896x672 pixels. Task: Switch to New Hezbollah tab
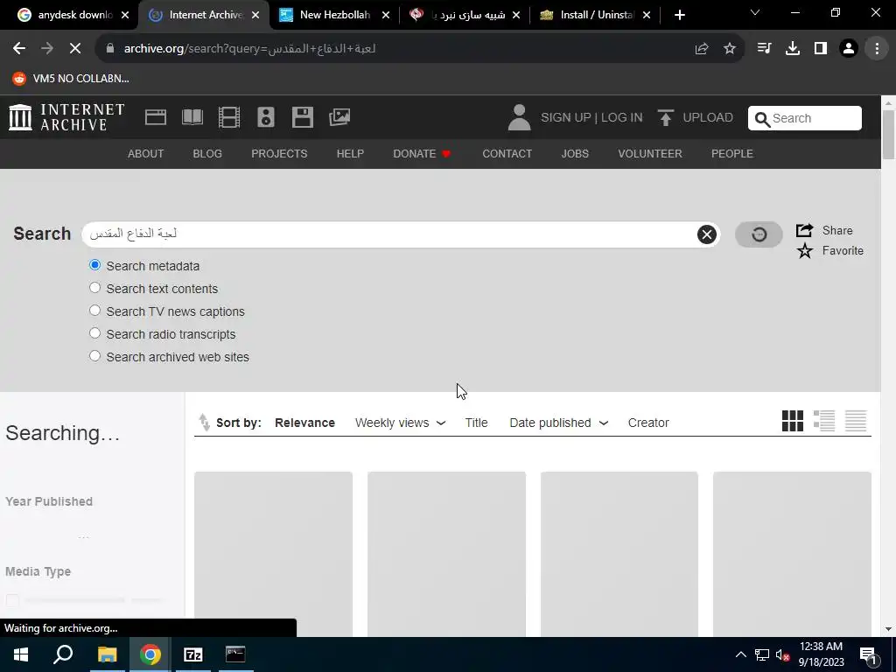tap(335, 15)
